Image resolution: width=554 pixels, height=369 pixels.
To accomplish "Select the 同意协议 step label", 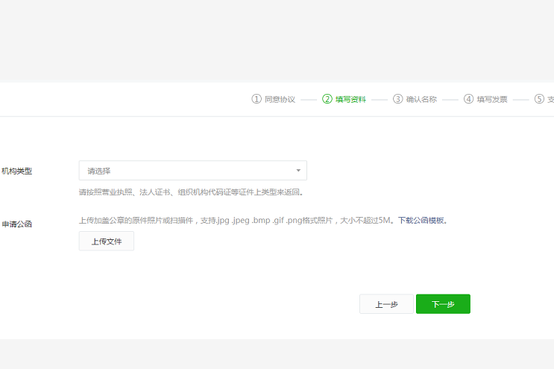I will 280,99.
